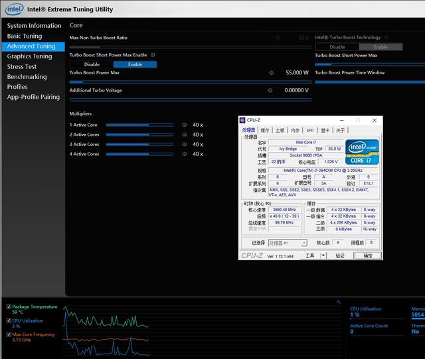Switch to 内存 tab in CPU-Z
Viewport: 425px width, 359px height.
pyautogui.click(x=295, y=130)
